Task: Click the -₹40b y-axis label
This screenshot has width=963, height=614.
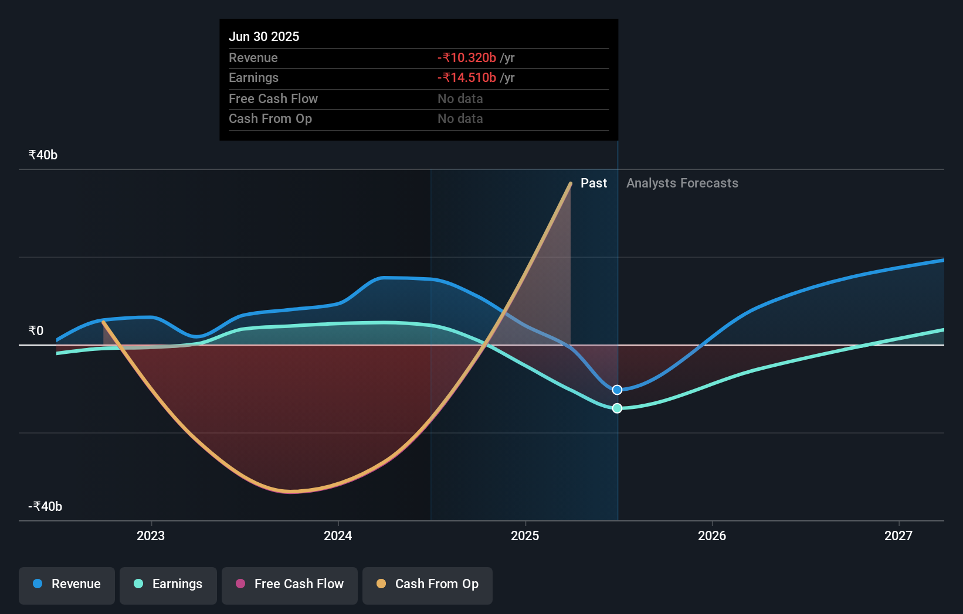Action: (45, 507)
